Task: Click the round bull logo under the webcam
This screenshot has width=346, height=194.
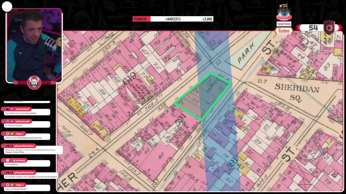Action: tap(34, 82)
